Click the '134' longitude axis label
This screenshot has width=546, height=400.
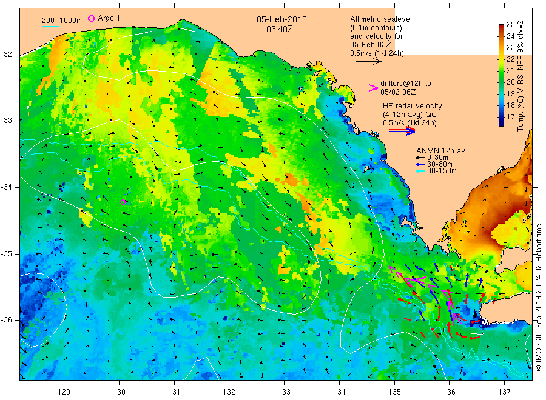click(339, 392)
